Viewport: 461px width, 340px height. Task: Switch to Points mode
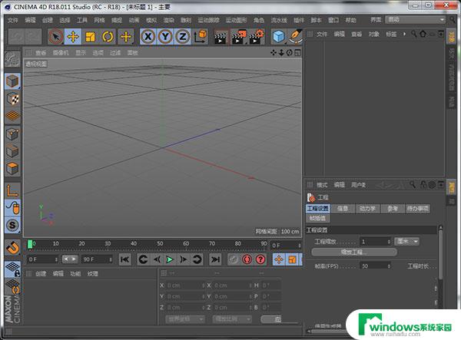[x=12, y=134]
